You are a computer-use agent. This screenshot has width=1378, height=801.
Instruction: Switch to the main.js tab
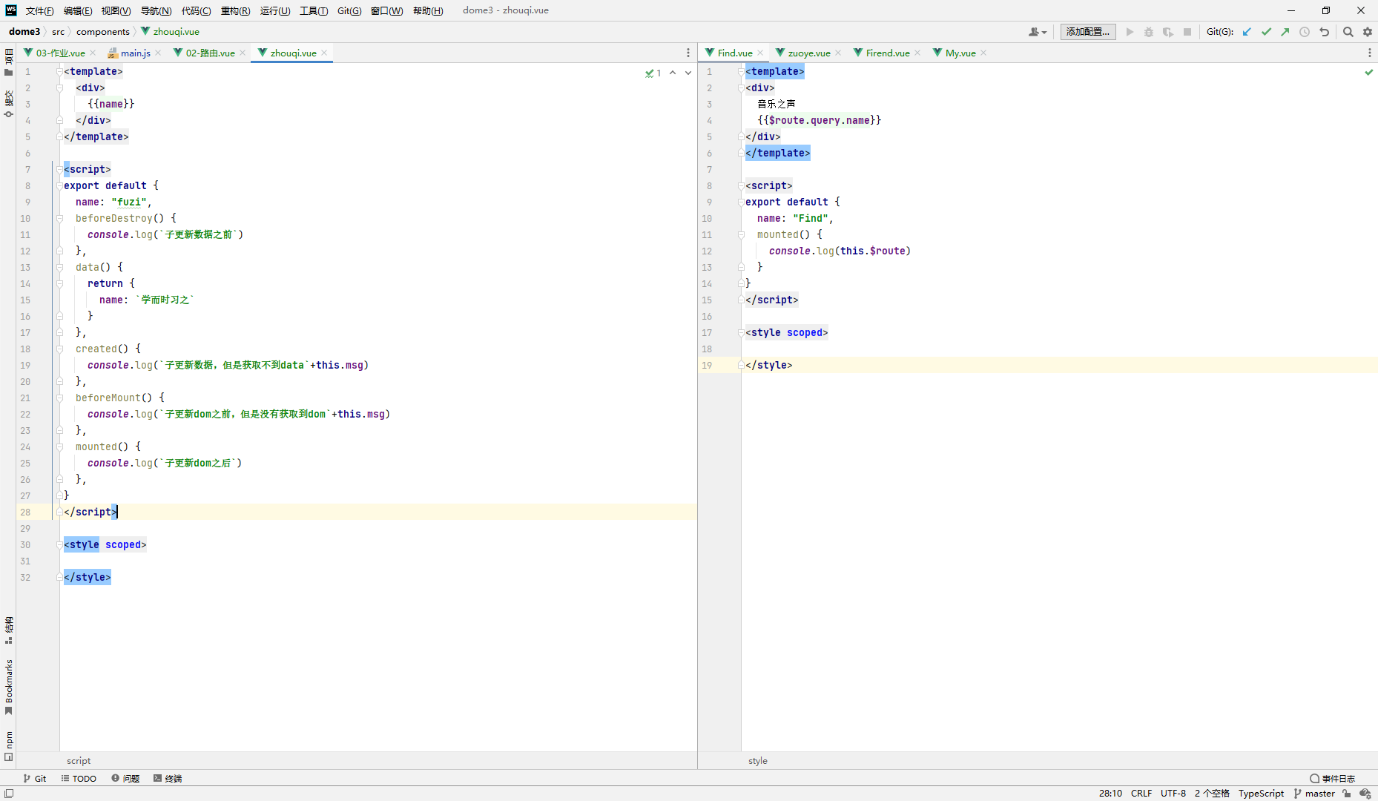point(135,53)
